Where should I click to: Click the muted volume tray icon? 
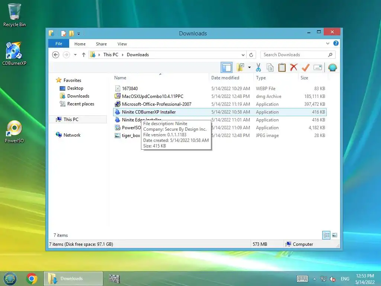coord(333,279)
